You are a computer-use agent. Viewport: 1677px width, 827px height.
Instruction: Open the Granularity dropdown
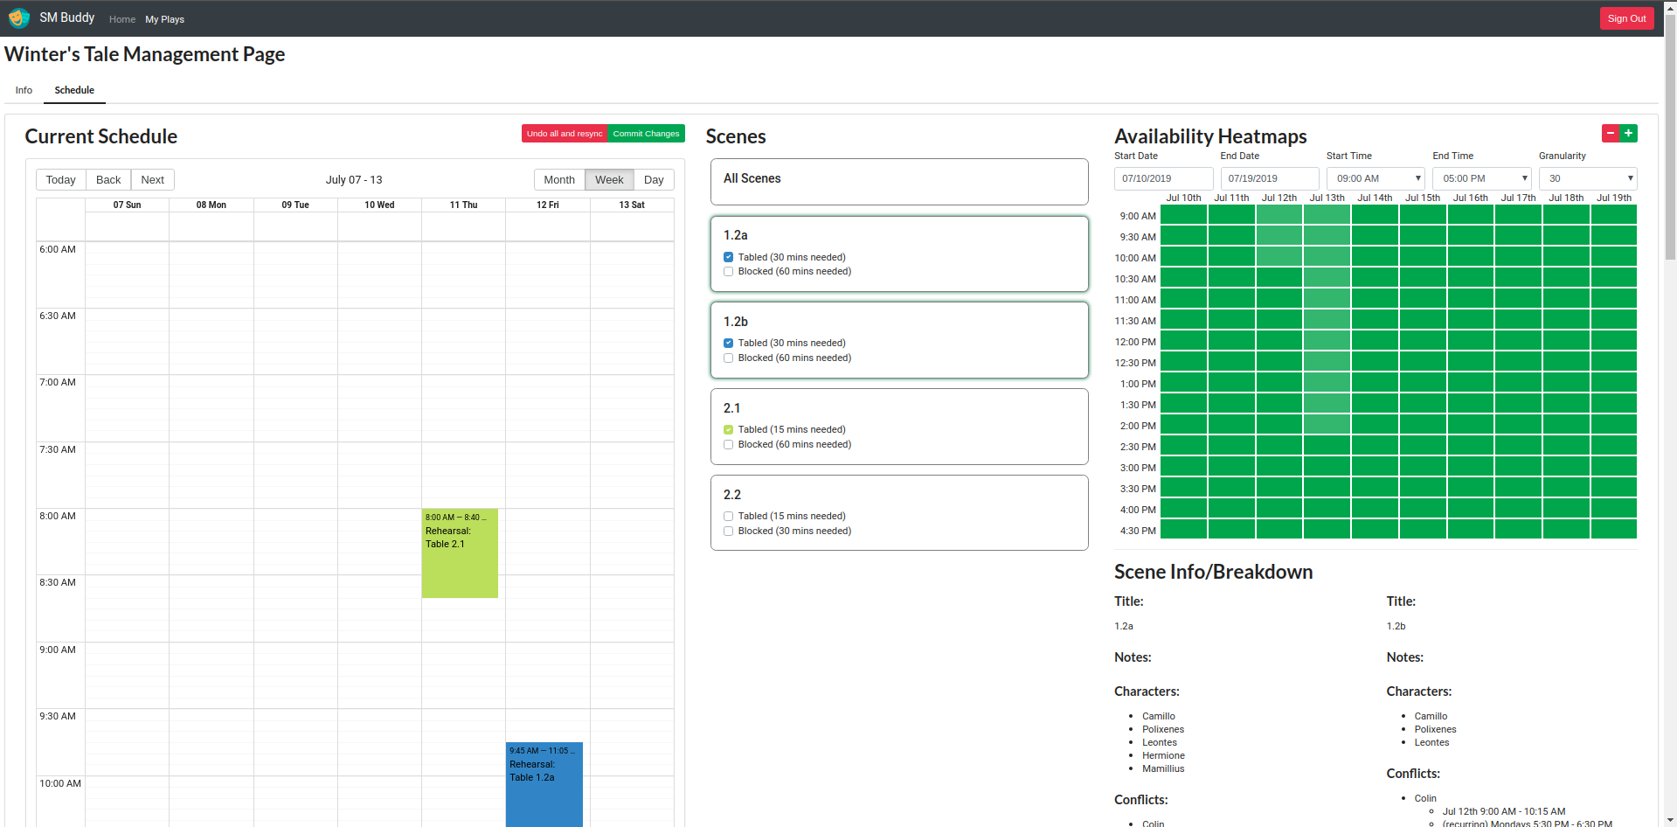pyautogui.click(x=1588, y=178)
